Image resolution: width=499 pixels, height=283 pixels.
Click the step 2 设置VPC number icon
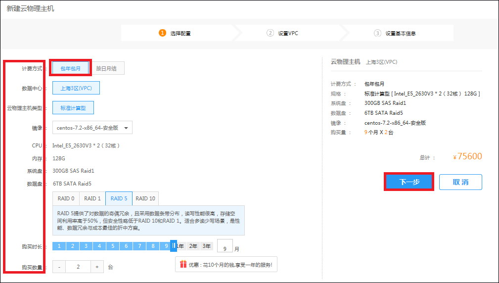click(x=270, y=33)
